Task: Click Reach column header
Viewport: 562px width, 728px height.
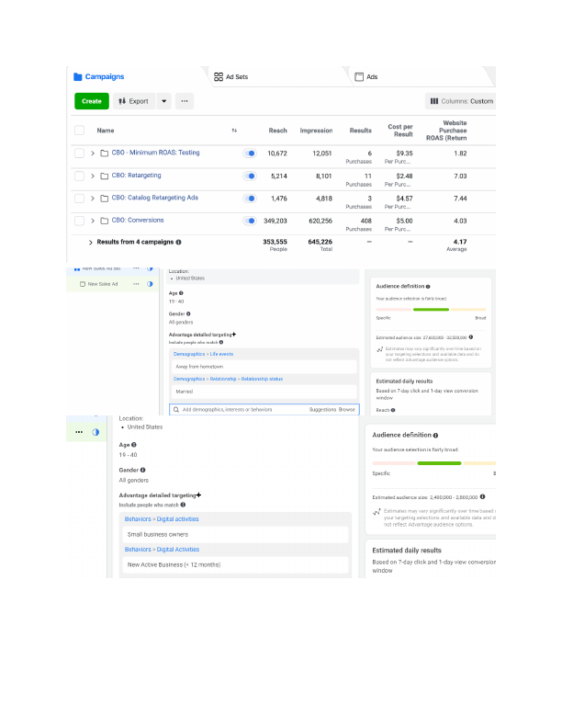Action: point(277,131)
